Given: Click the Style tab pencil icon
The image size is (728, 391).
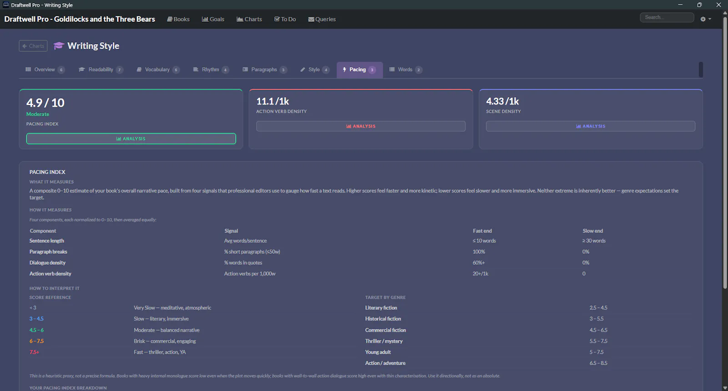Looking at the screenshot, I should pyautogui.click(x=303, y=70).
